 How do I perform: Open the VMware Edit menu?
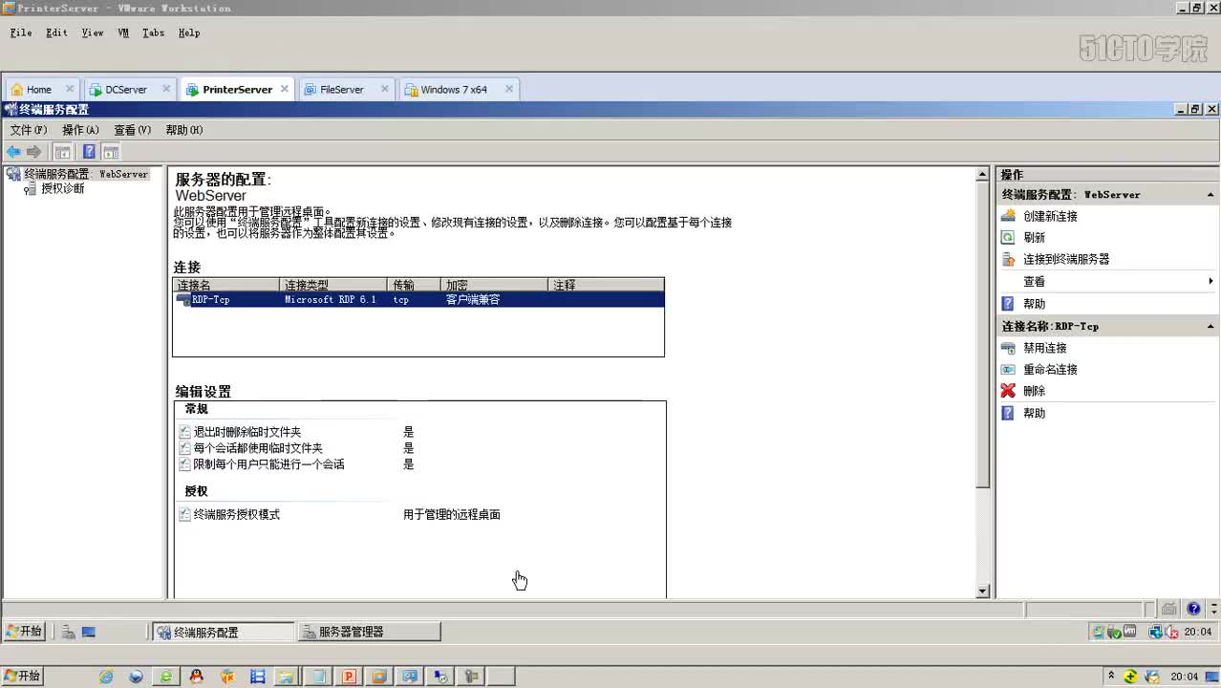click(x=56, y=32)
